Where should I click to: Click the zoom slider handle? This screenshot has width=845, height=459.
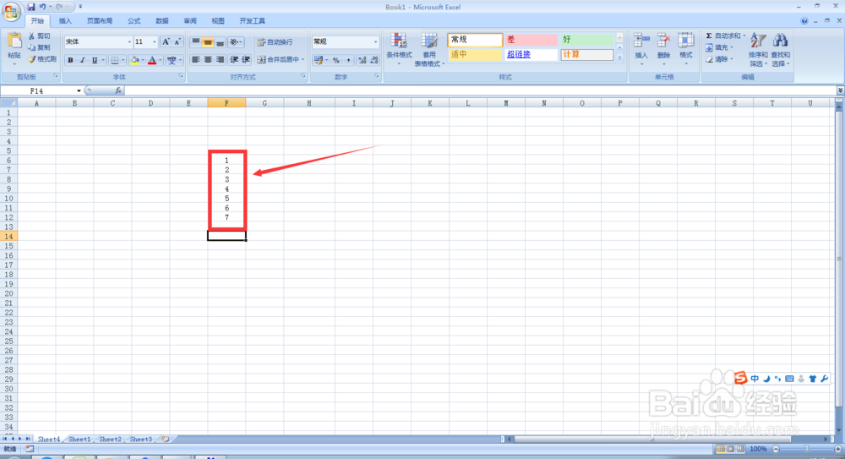click(x=807, y=449)
